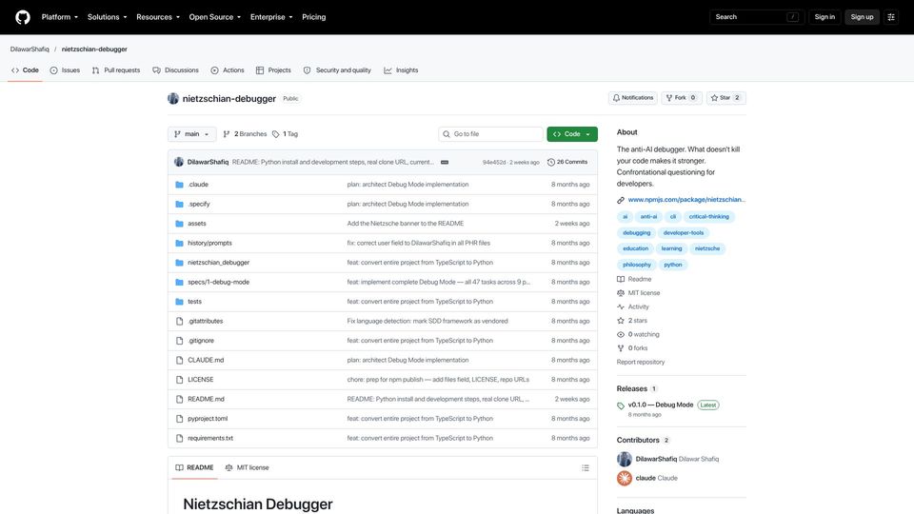The height and width of the screenshot is (514, 914).
Task: Open MIT license link in About
Action: [644, 293]
